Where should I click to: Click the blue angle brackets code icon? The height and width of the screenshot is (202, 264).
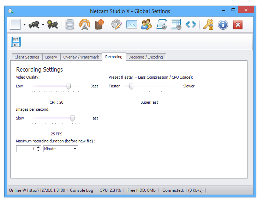191,25
